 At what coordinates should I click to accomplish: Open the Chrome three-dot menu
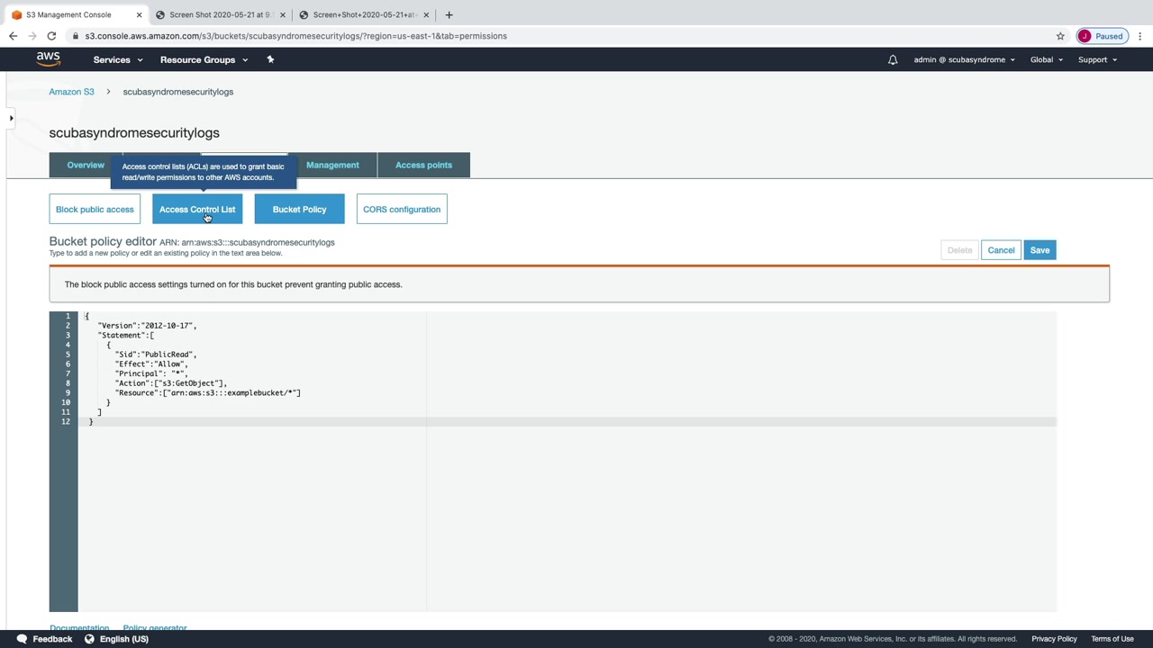[x=1140, y=36]
